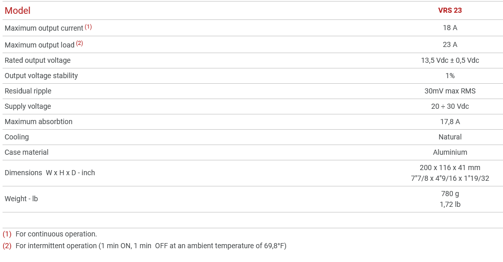Select the 30mV max RMS value
The height and width of the screenshot is (262, 503).
tap(450, 91)
